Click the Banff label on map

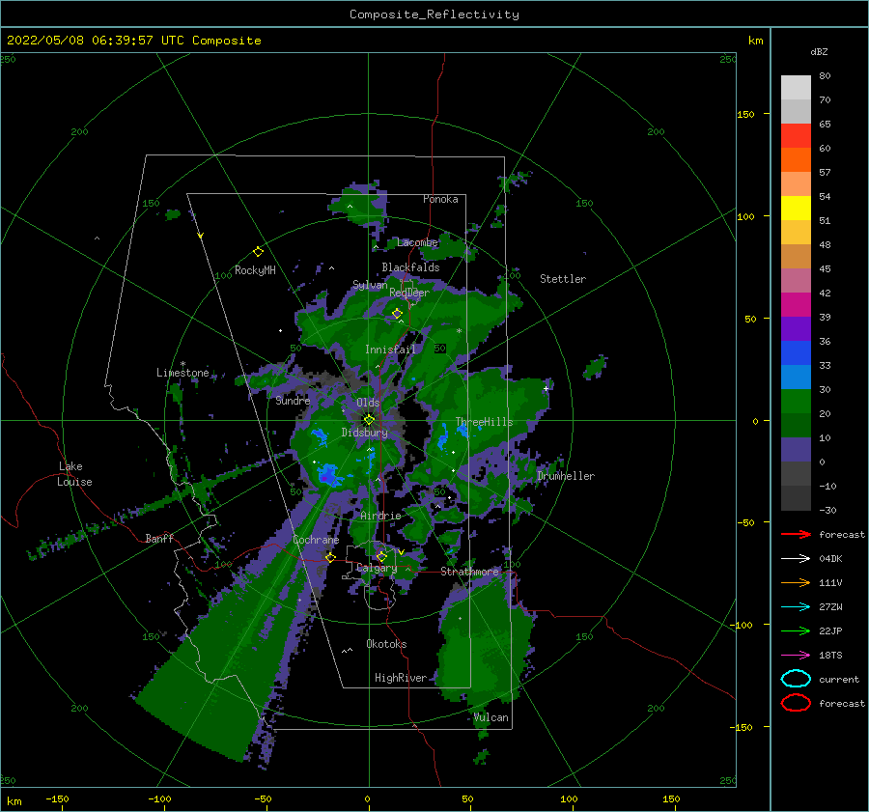coord(159,538)
